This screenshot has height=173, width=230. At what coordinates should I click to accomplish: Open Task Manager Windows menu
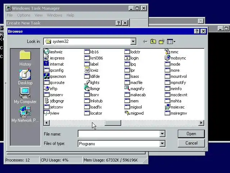pyautogui.click(x=55, y=15)
